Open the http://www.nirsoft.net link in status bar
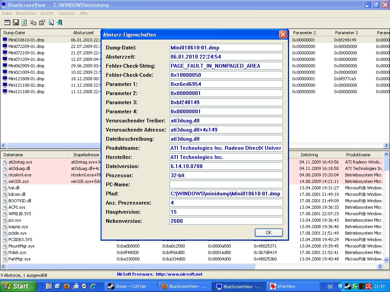This screenshot has width=390, height=292. pyautogui.click(x=179, y=274)
